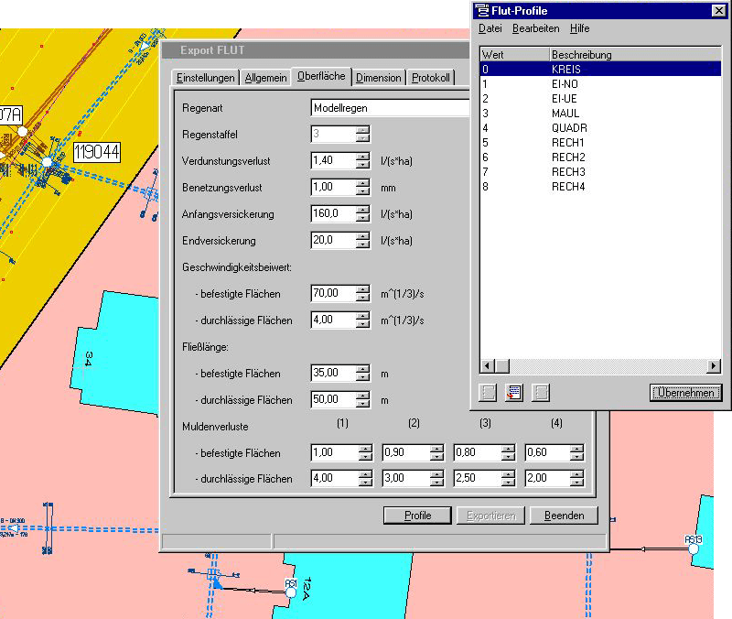The height and width of the screenshot is (619, 732).
Task: Switch to the Dimension tab
Action: click(x=378, y=78)
